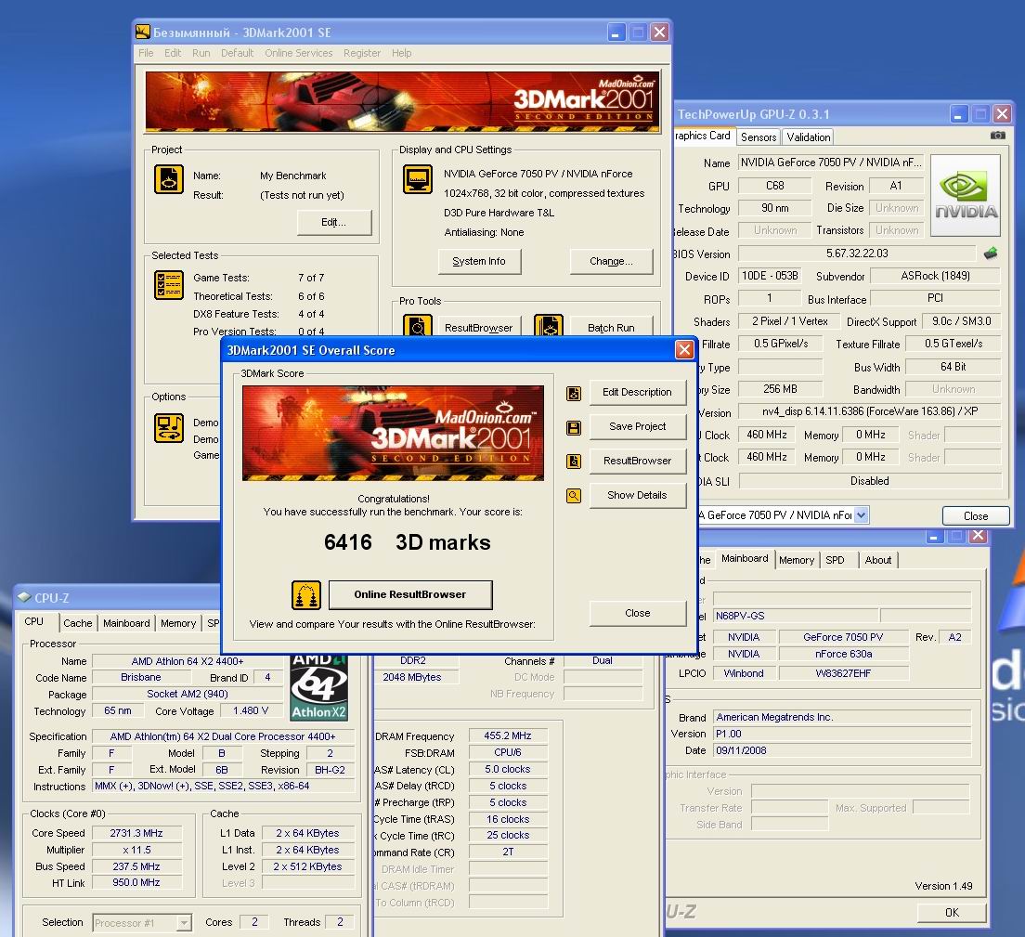The height and width of the screenshot is (937, 1025).
Task: Click the Save Project button
Action: [x=637, y=426]
